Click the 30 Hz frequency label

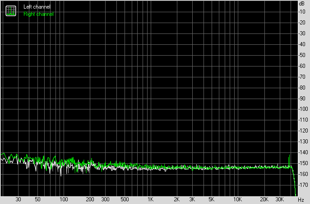(18, 199)
